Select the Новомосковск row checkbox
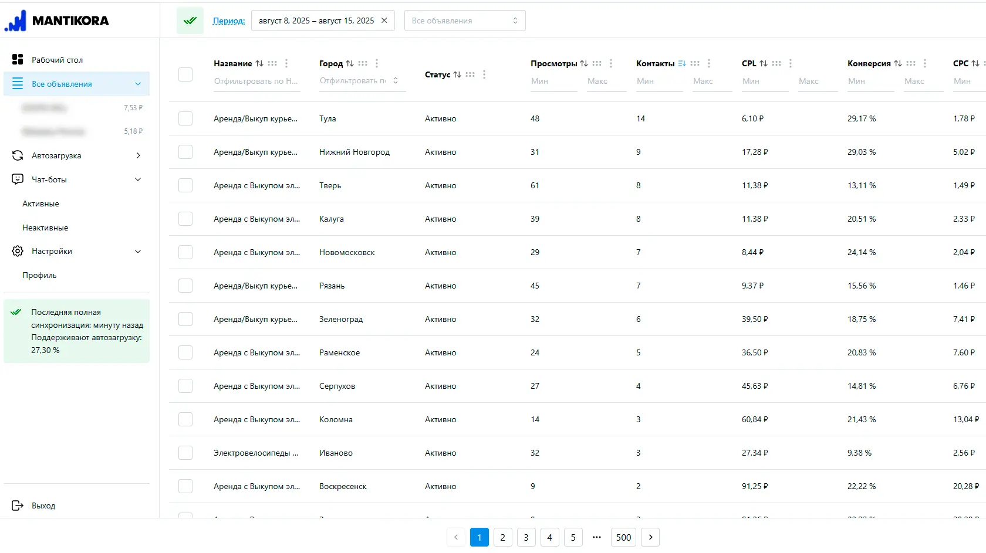986x553 pixels. click(x=185, y=252)
